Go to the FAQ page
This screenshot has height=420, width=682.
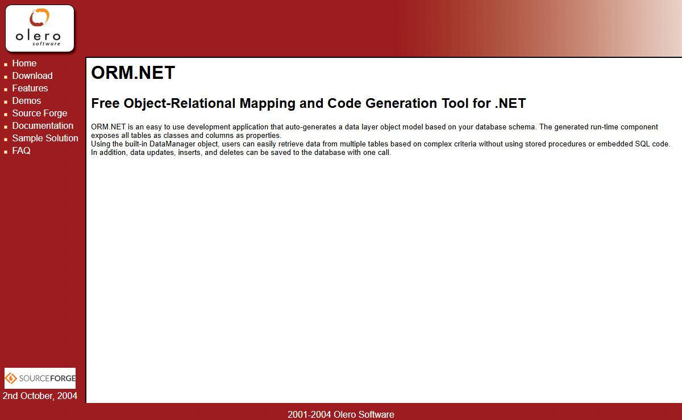tap(21, 150)
